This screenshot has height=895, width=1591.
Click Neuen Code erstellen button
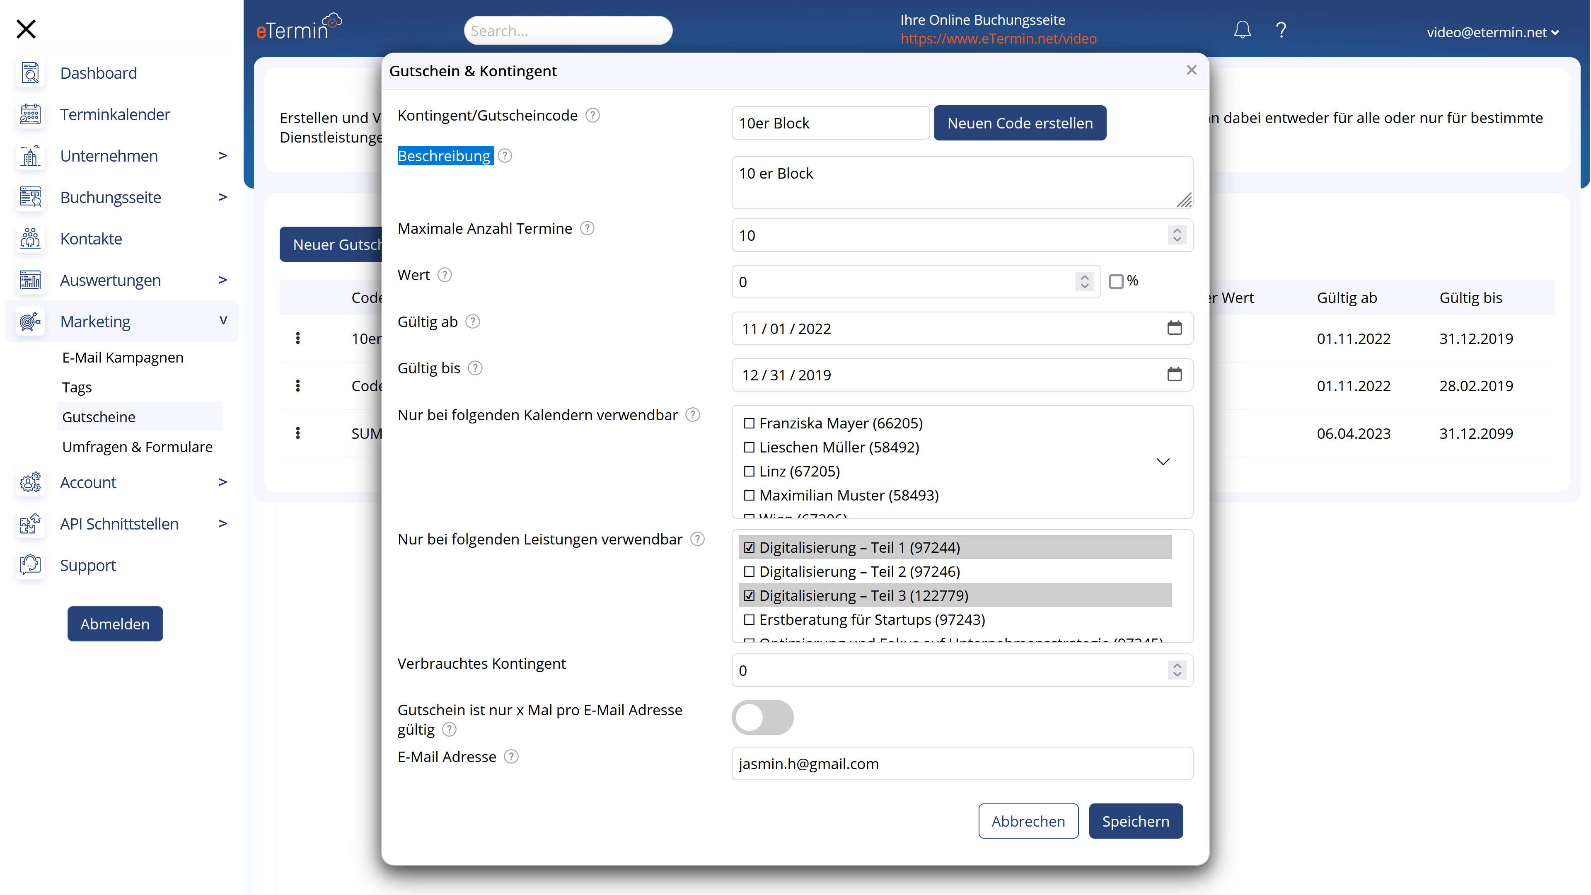tap(1020, 123)
